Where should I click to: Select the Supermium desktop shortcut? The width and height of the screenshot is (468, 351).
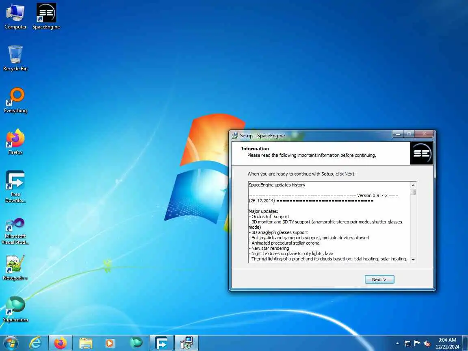pyautogui.click(x=15, y=309)
